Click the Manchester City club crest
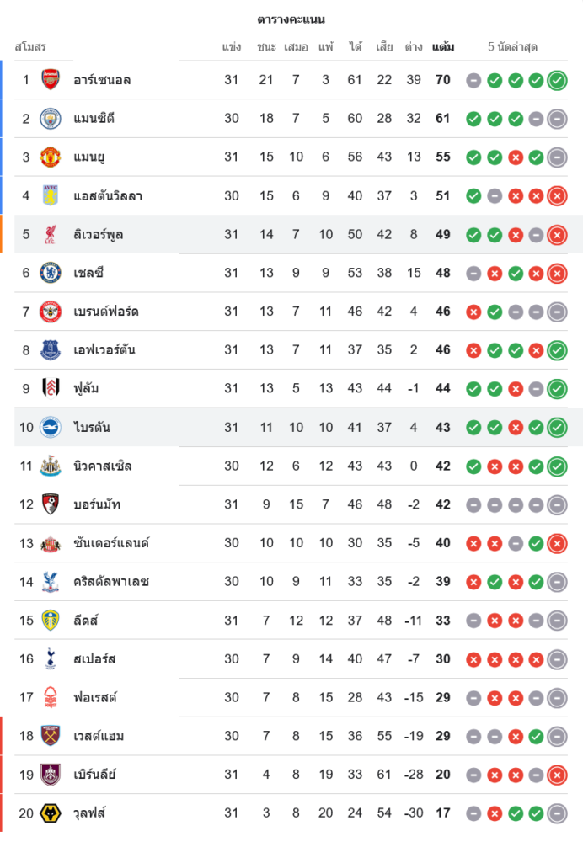This screenshot has width=583, height=842. point(51,119)
